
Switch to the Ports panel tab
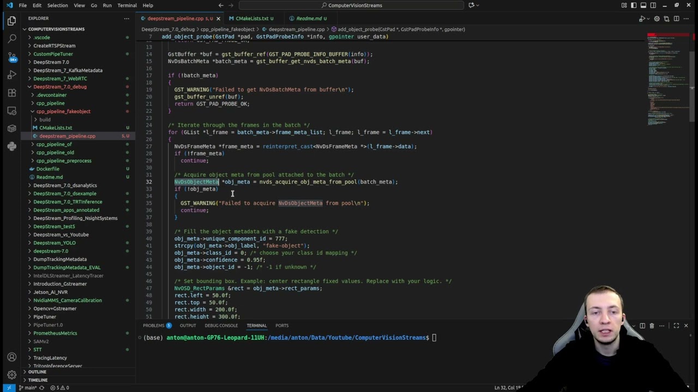pyautogui.click(x=282, y=326)
